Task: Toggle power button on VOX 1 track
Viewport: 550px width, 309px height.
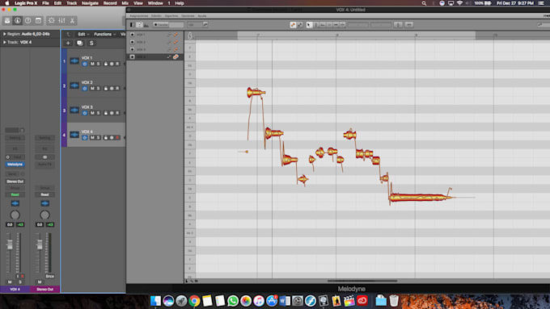Action: (x=85, y=64)
